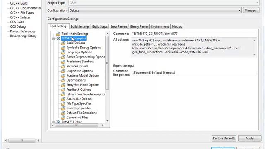The width and height of the screenshot is (265, 149).
Task: Select C/C++ File Types page
Action: pyautogui.click(x=22, y=13)
